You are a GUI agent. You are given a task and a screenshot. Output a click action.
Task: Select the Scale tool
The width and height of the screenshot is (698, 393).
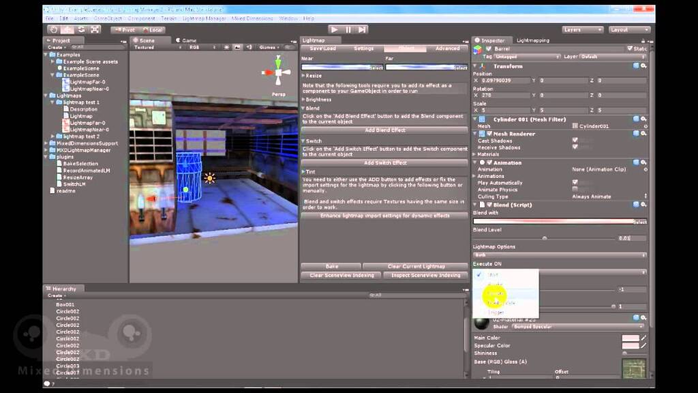coord(94,29)
